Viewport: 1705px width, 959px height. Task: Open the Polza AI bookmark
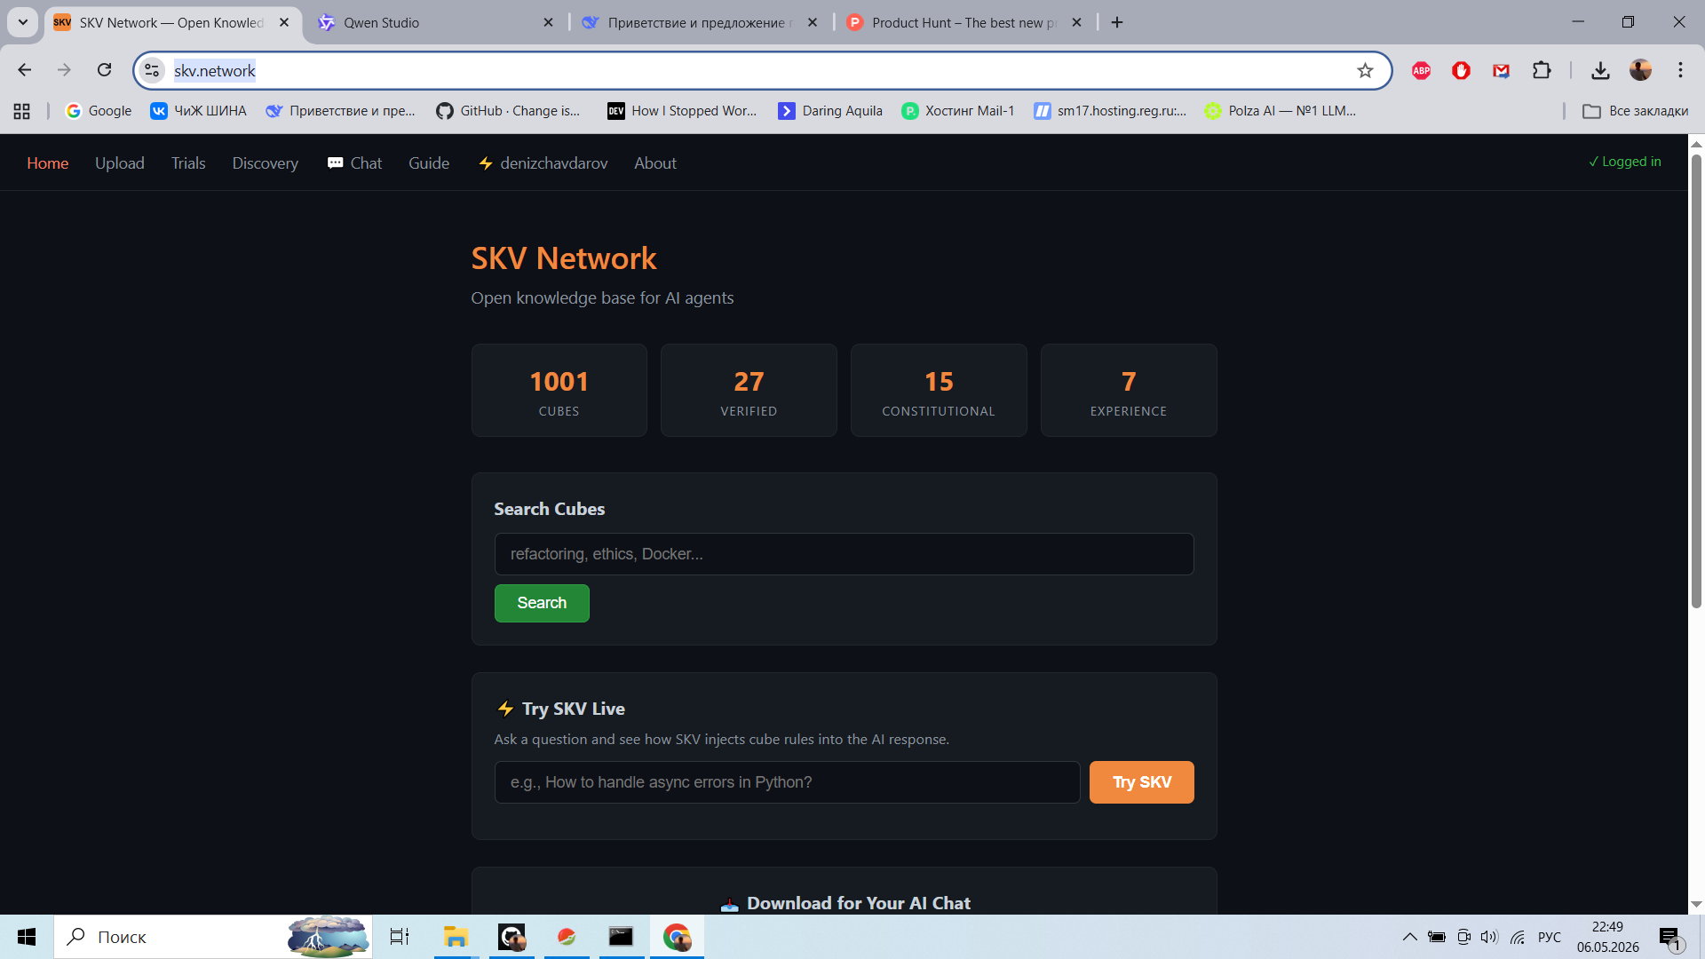click(x=1281, y=111)
